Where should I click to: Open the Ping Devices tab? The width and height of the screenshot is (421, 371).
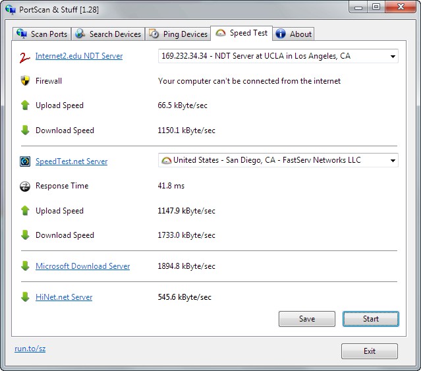pyautogui.click(x=178, y=34)
